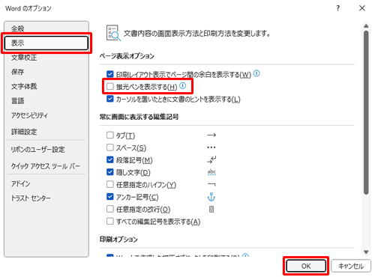Open クイック アクセス ツール バー category
Image resolution: width=375 pixels, height=277 pixels.
point(46,166)
